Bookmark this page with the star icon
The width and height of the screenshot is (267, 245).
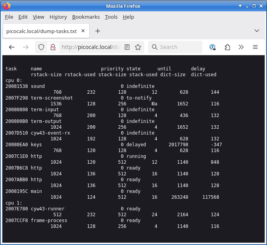point(138,47)
